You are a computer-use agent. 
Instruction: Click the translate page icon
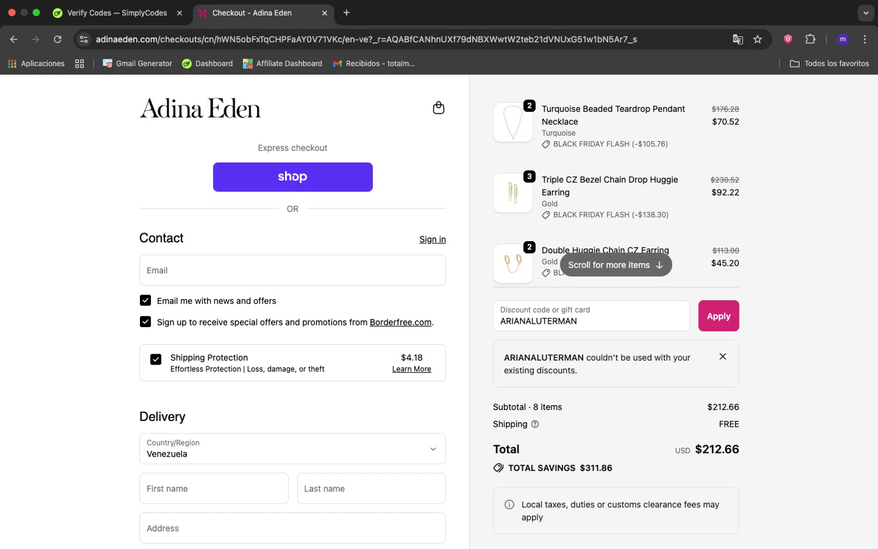point(738,39)
